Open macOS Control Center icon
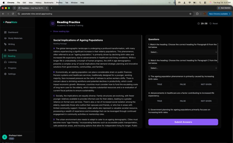 (x=205, y=3)
